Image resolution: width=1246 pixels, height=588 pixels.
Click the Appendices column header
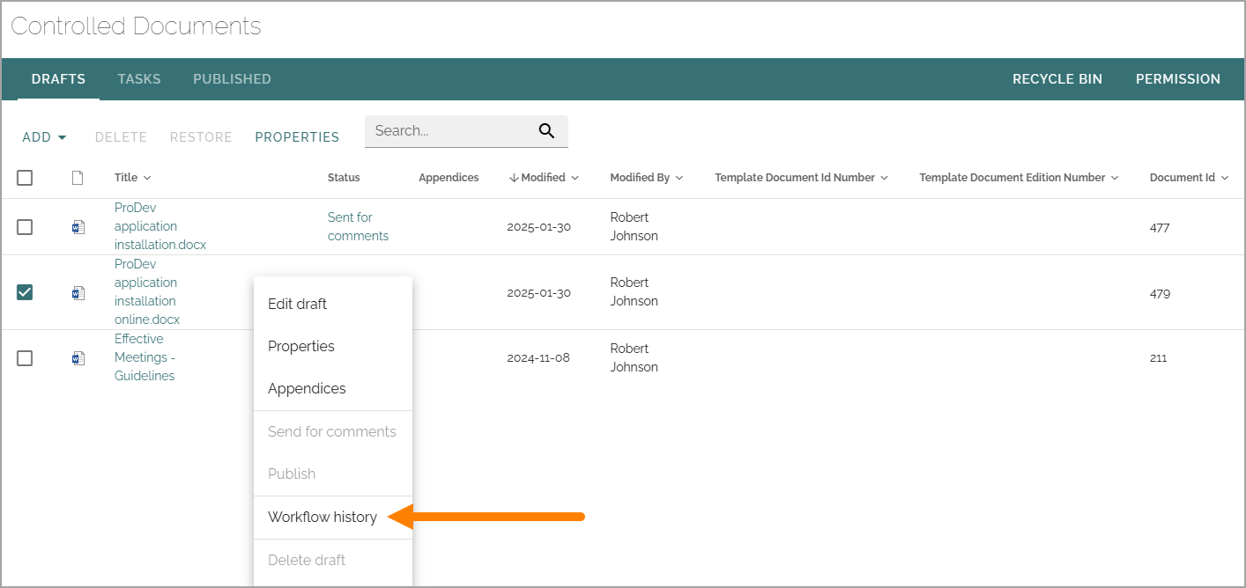449,178
